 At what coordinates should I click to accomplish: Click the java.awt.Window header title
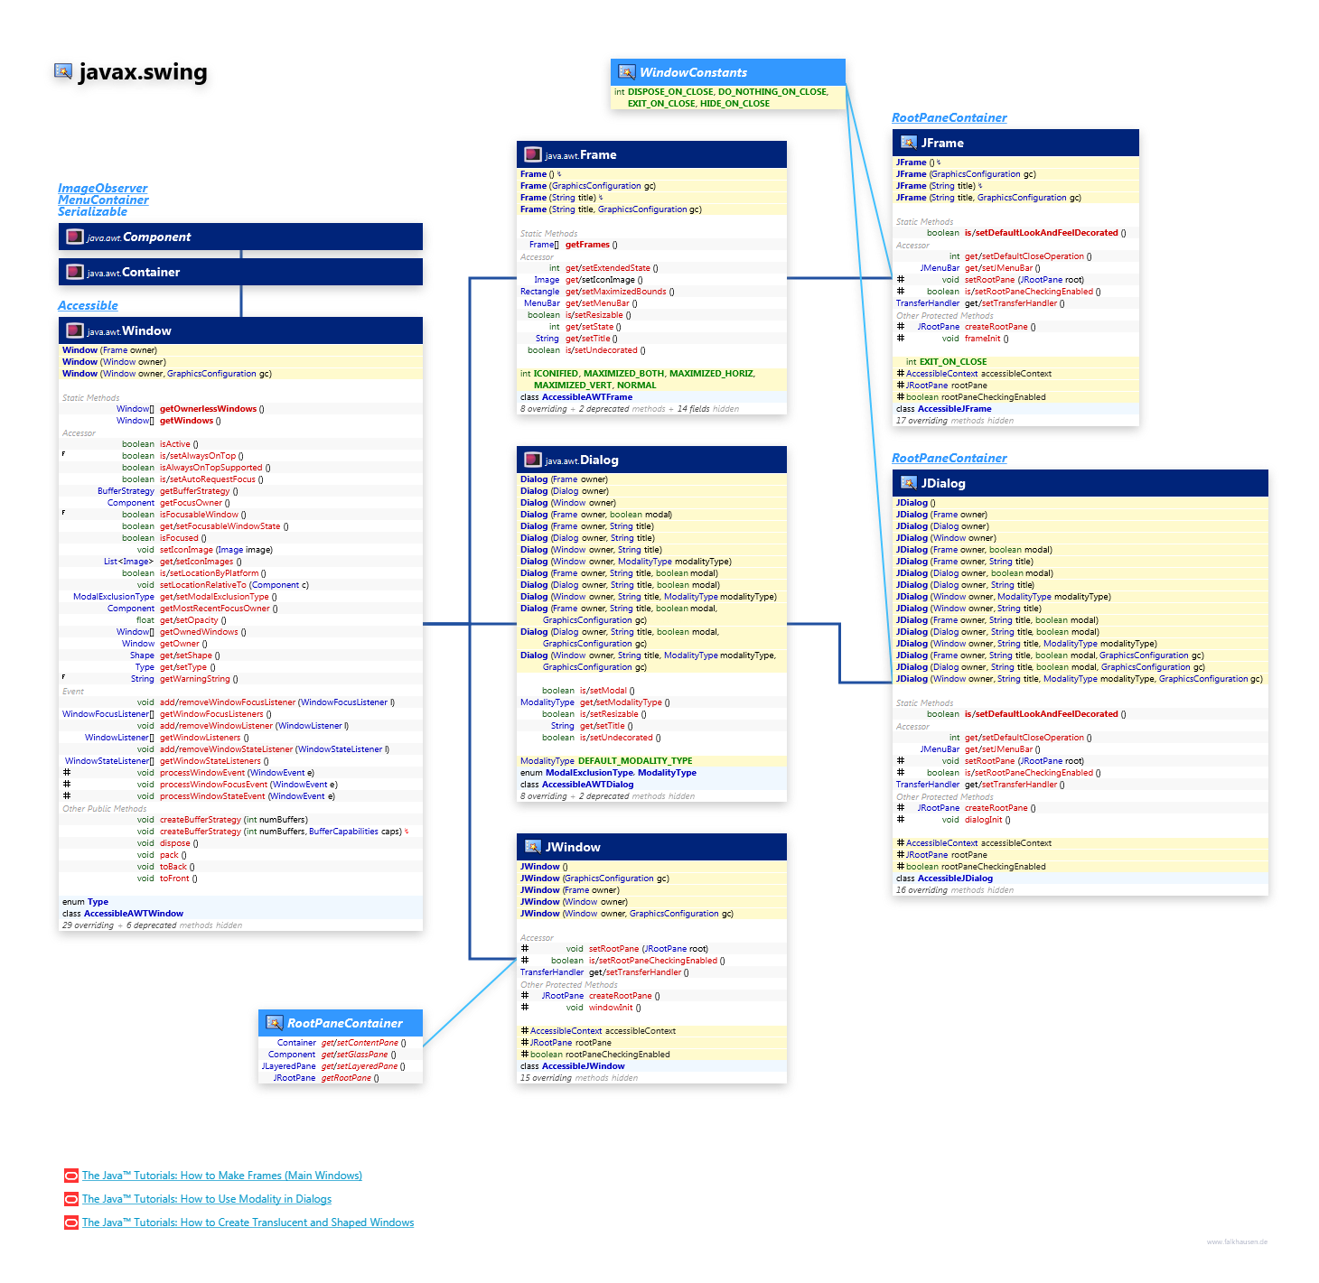(x=129, y=330)
